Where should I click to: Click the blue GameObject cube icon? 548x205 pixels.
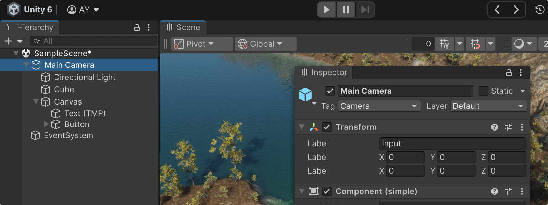click(x=305, y=95)
